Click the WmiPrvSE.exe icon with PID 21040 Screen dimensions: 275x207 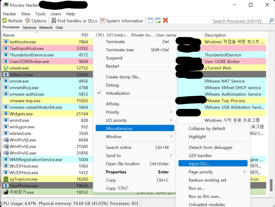tap(6, 146)
